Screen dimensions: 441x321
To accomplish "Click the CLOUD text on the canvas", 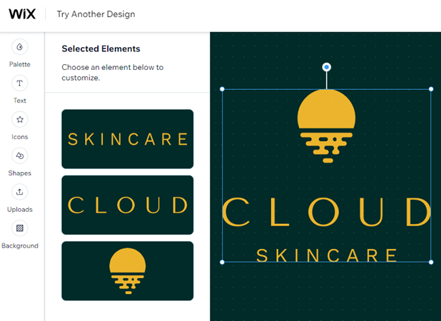I will point(327,212).
